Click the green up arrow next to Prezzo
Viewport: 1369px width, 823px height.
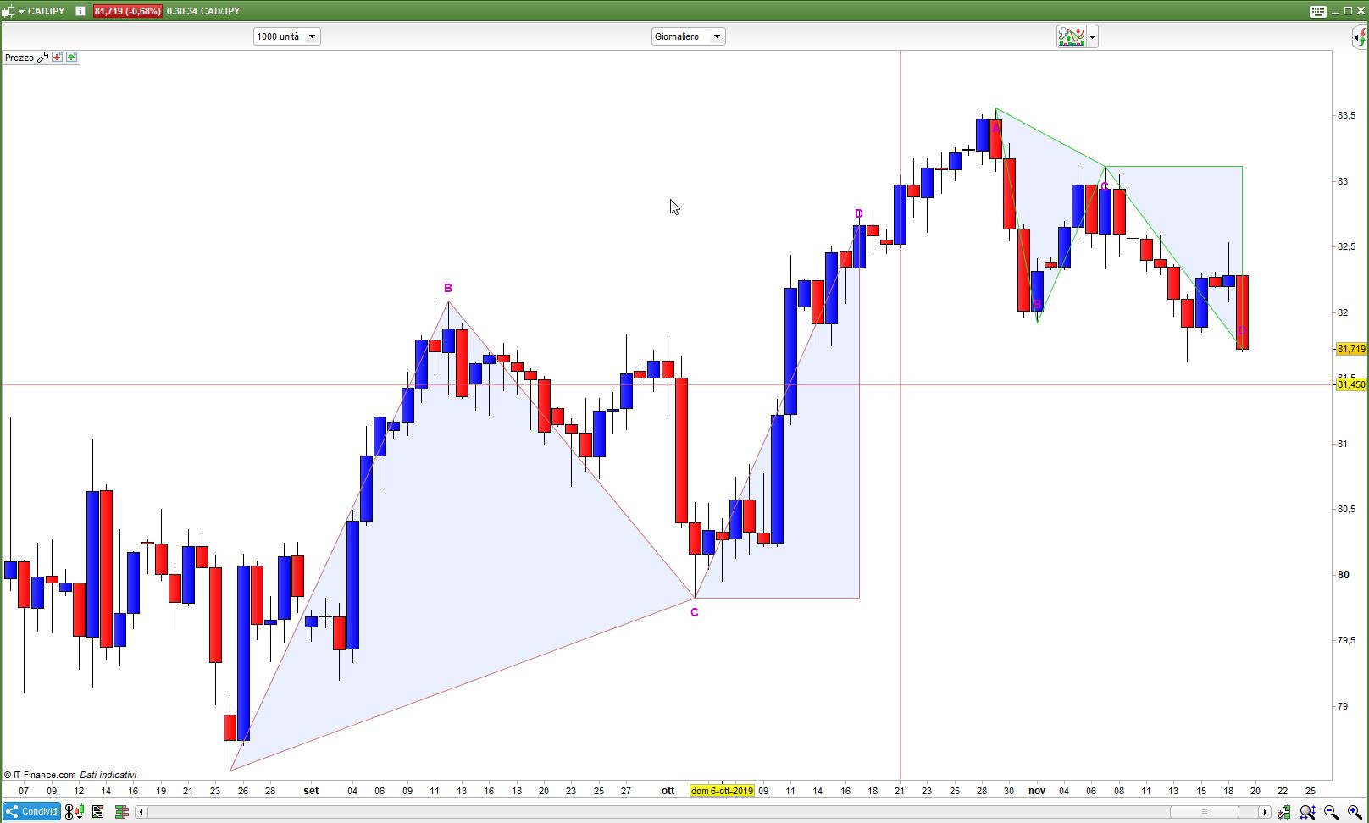tap(71, 58)
